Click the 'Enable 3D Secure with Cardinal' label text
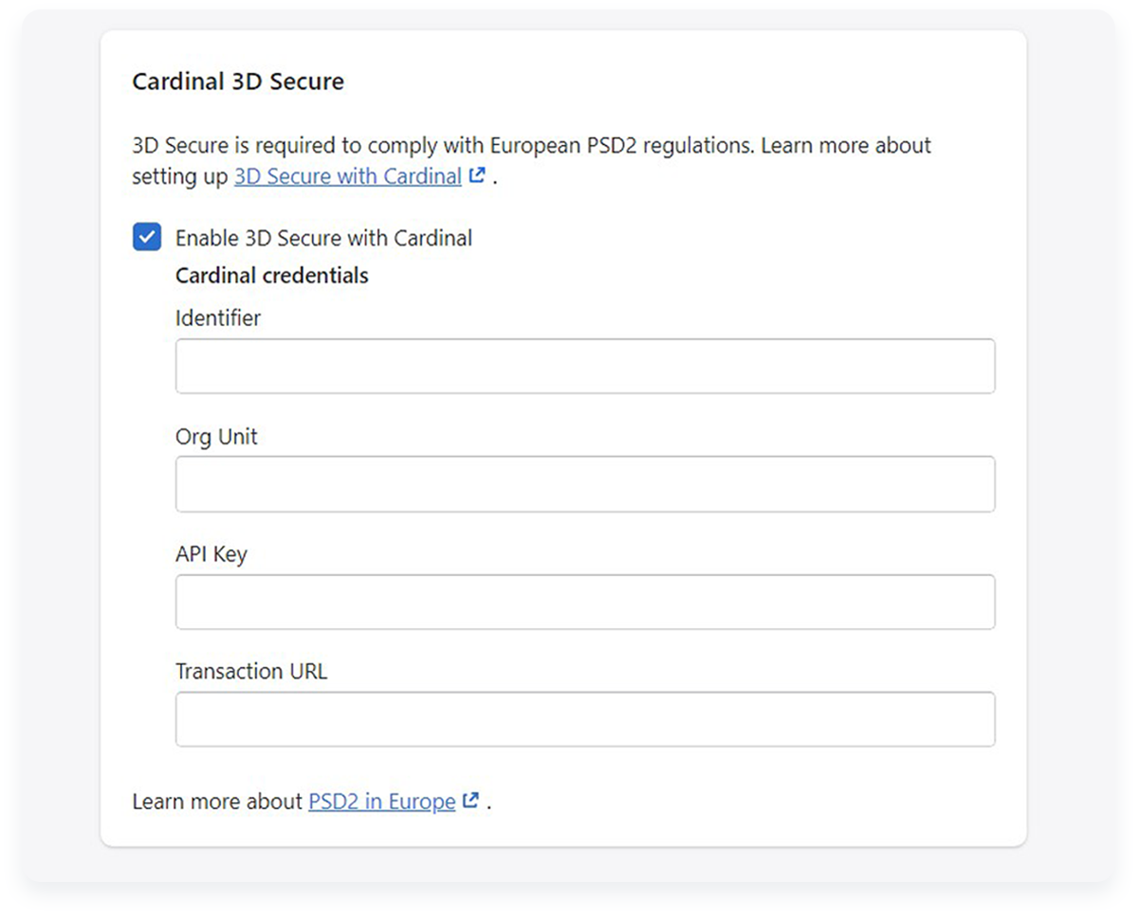The image size is (1138, 919). [323, 238]
